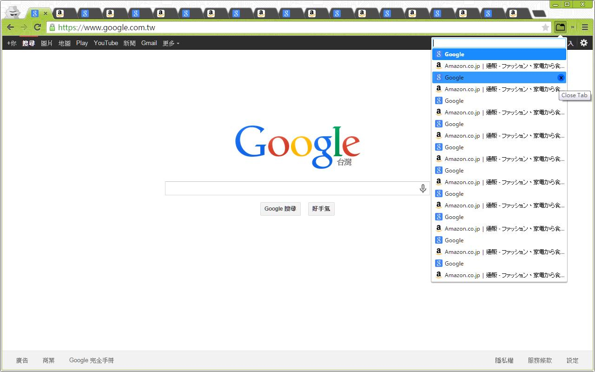Viewport: 595px width, 372px height.
Task: Reload the page with the refresh icon
Action: click(38, 27)
